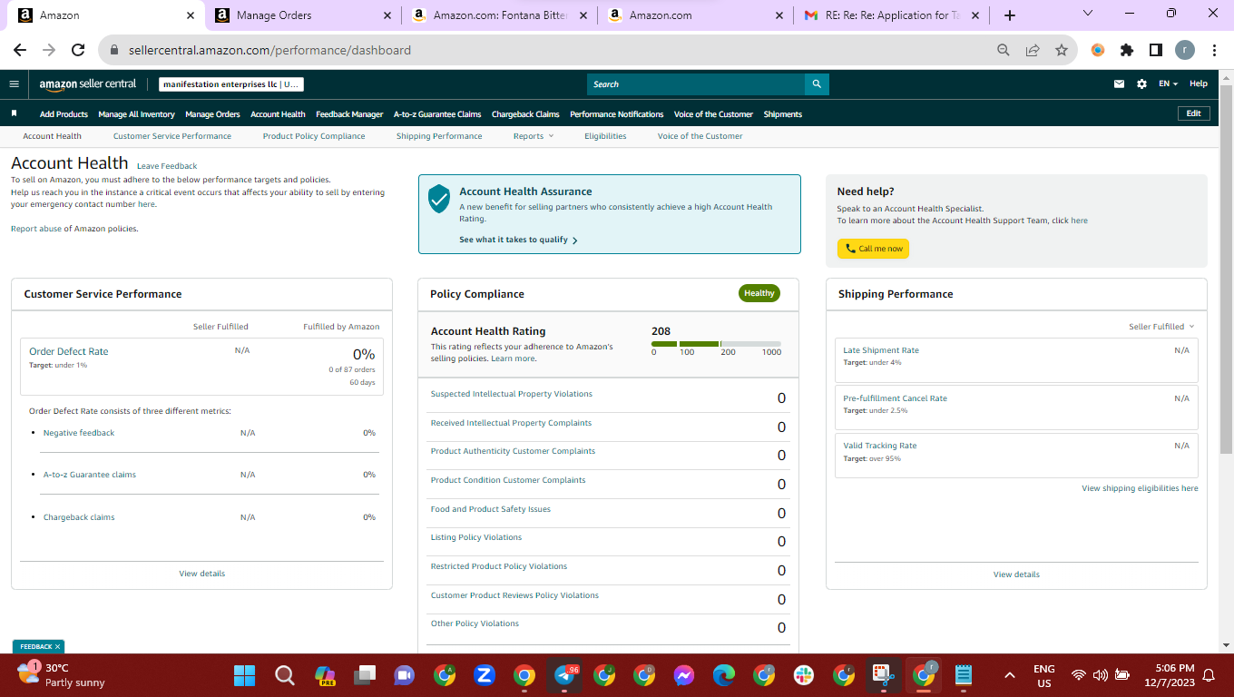The image size is (1234, 697).
Task: Expand the Reports dropdown menu
Action: pos(533,136)
